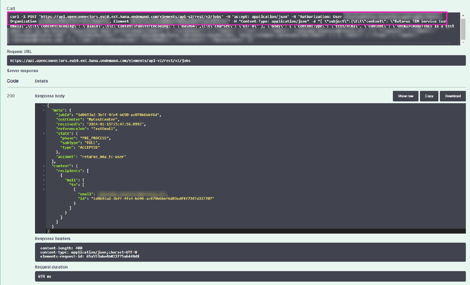Click inside the curl command text

[x=184, y=16]
